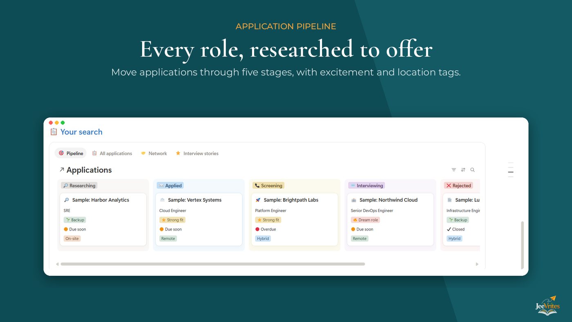Open the sort arrows icon

pyautogui.click(x=463, y=170)
